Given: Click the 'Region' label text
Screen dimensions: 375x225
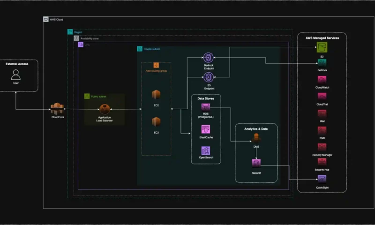Looking at the screenshot, I should [78, 32].
